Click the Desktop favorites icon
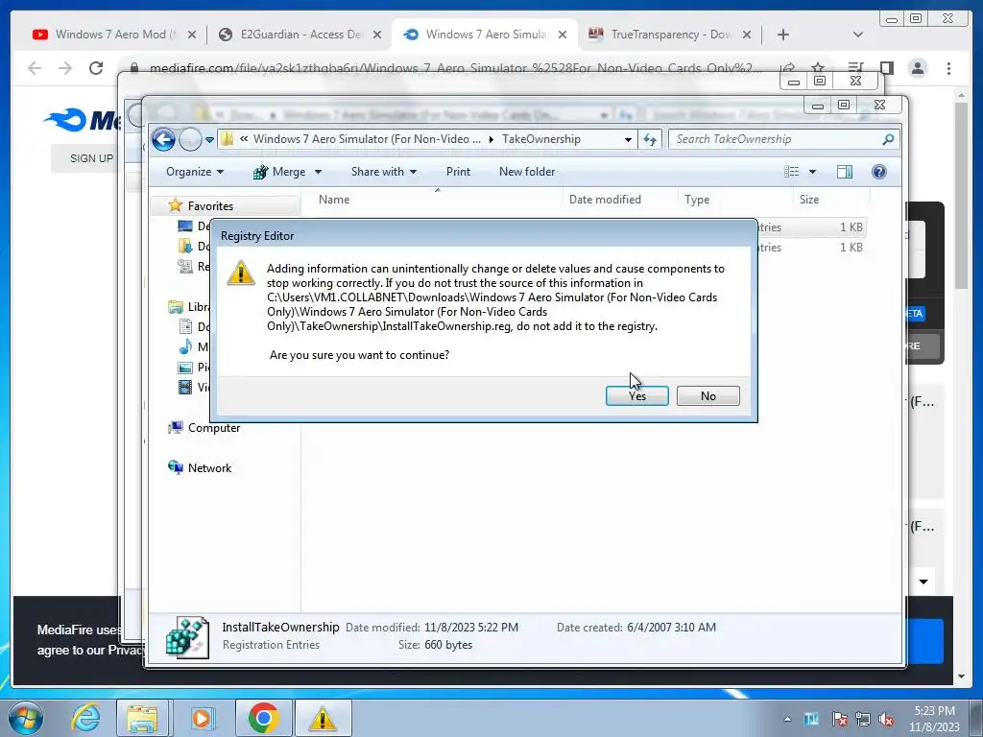 point(185,226)
